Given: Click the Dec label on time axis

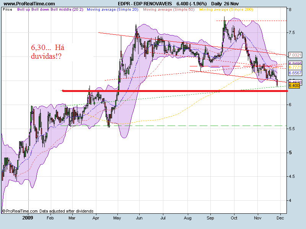Looking at the screenshot, I should pyautogui.click(x=280, y=218).
